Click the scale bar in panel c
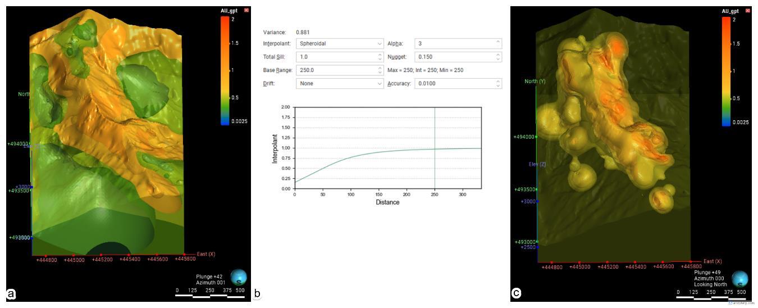This screenshot has width=758, height=308. coord(711,297)
